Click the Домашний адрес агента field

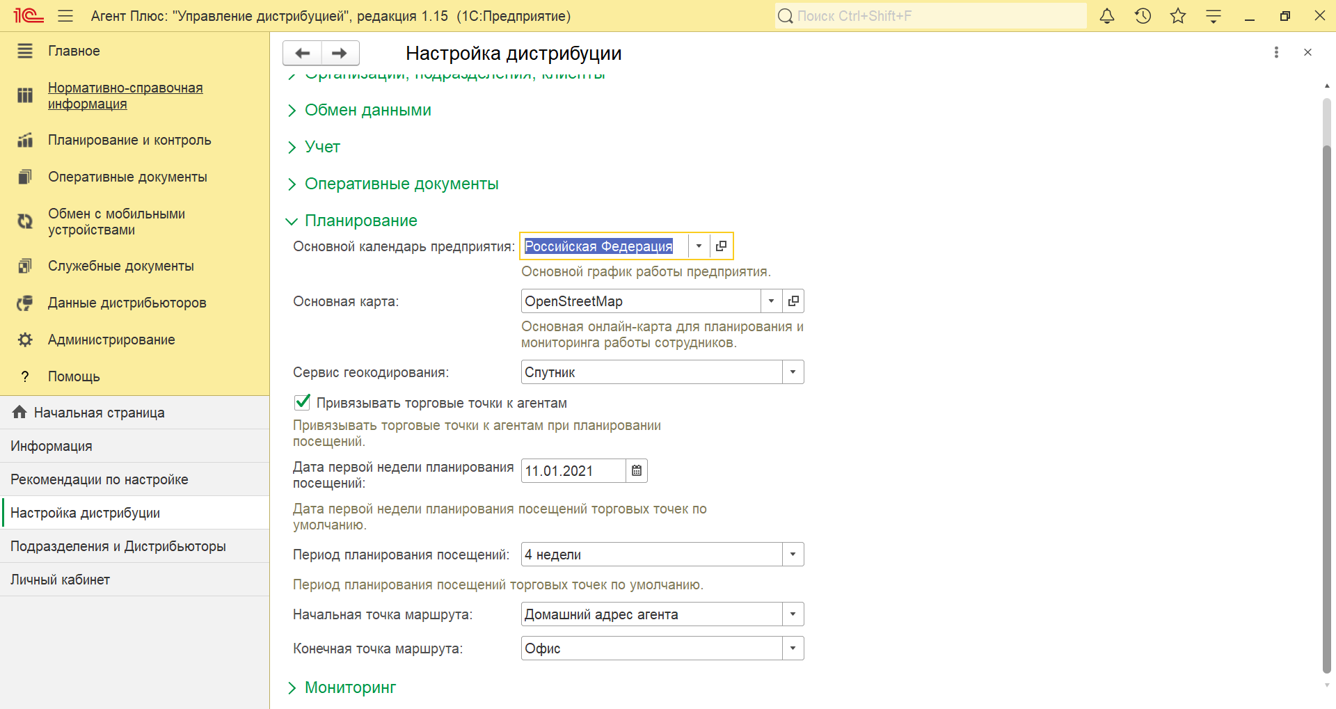(x=652, y=614)
